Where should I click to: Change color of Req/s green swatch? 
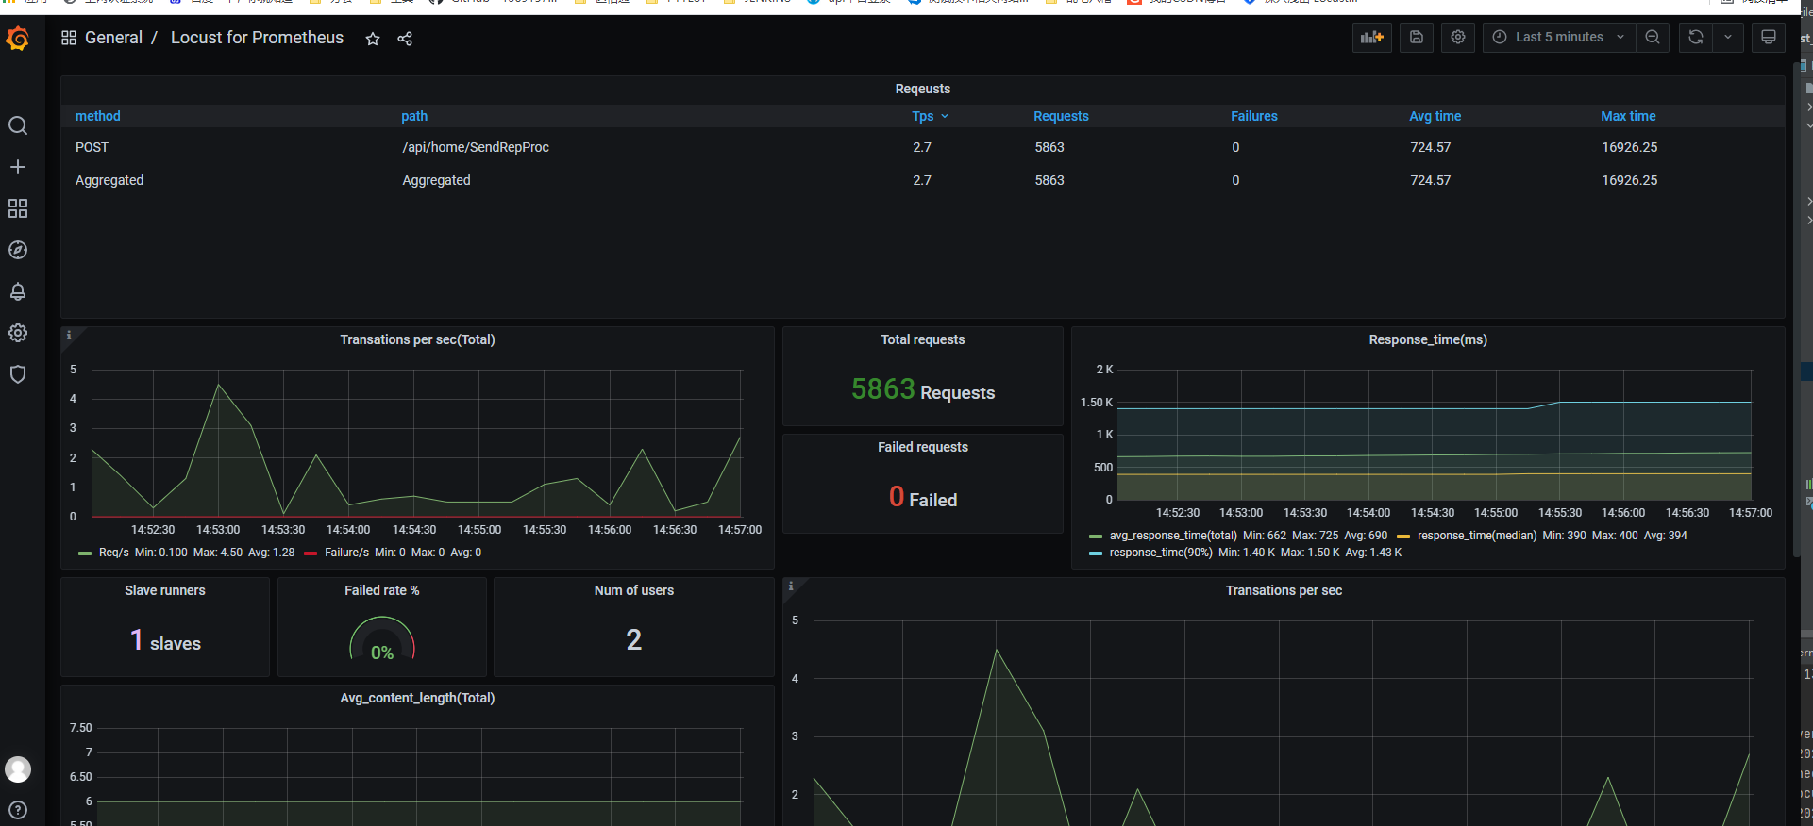(x=85, y=553)
